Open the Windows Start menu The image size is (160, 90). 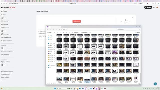pyautogui.click(x=55, y=88)
